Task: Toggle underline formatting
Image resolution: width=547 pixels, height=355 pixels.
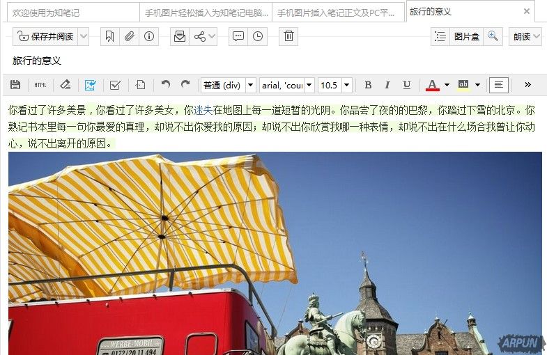Action: (407, 85)
